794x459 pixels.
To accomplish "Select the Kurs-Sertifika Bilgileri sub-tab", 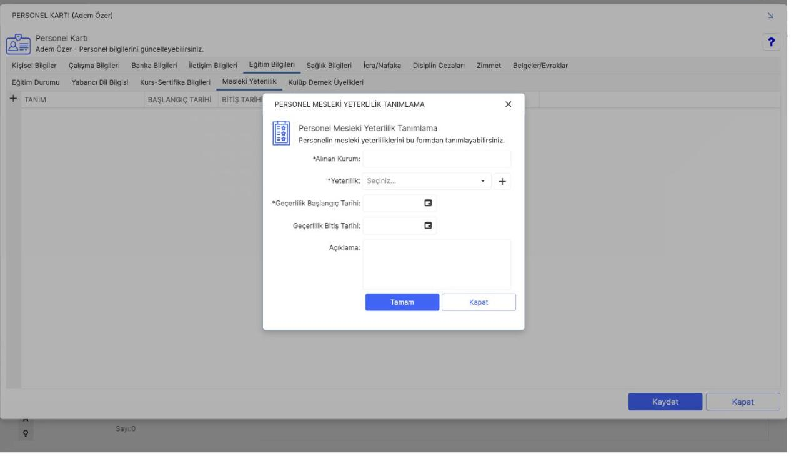I will [175, 82].
